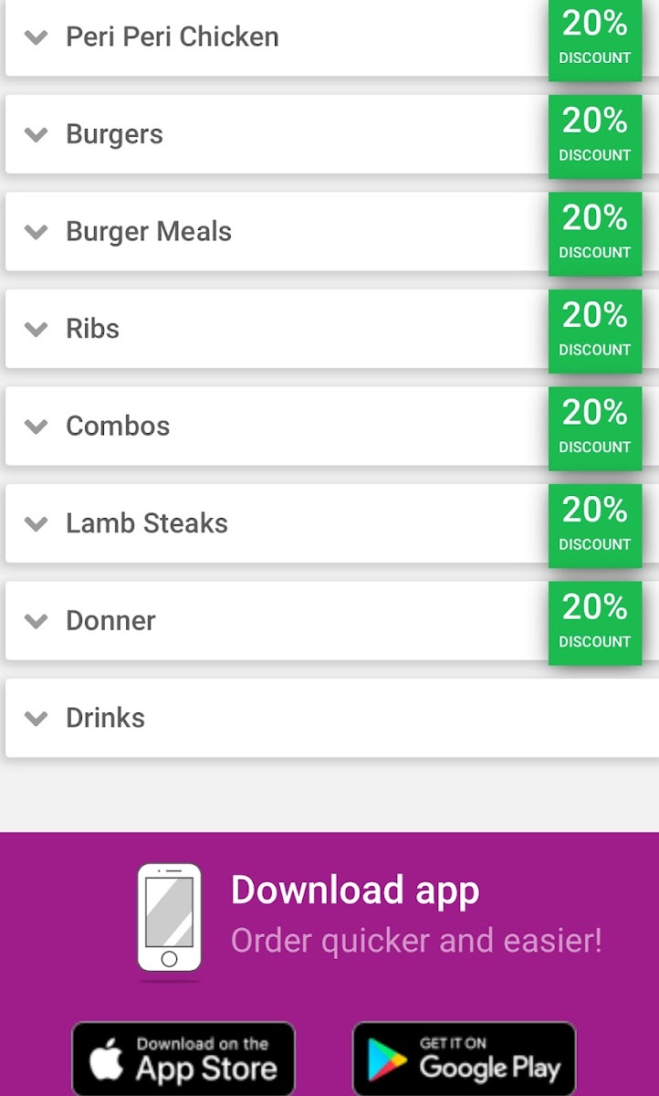Click the Download app heading
Image resolution: width=659 pixels, height=1096 pixels.
[355, 890]
